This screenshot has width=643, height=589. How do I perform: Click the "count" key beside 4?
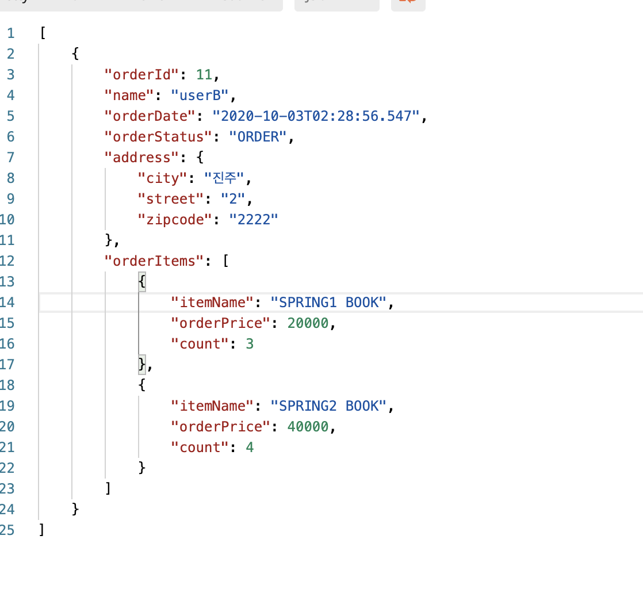[200, 448]
